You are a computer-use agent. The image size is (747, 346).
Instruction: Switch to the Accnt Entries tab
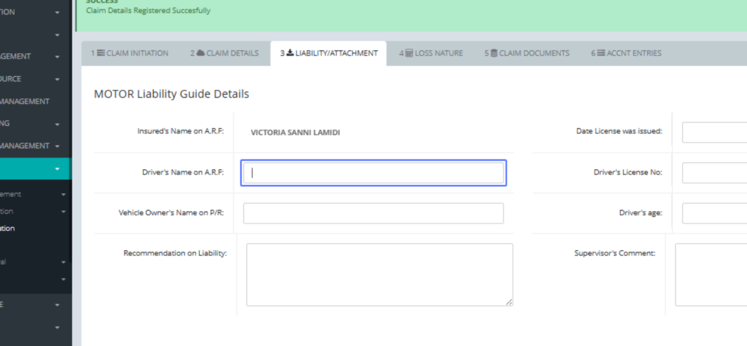626,54
